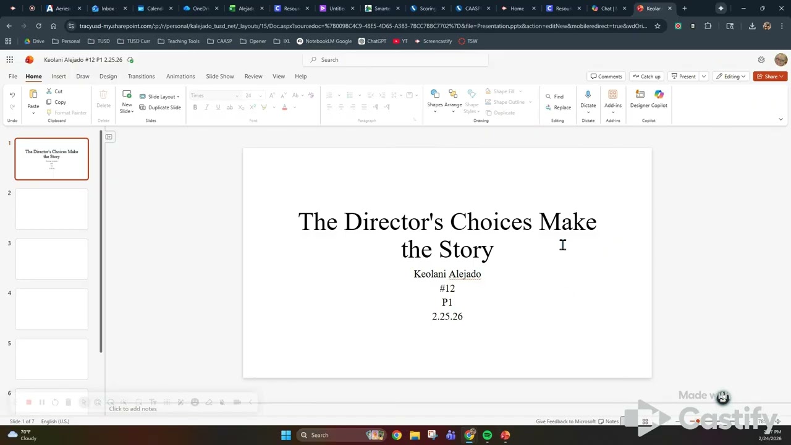Open the Add-ins icon
Viewport: 791px width, 445px height.
pyautogui.click(x=613, y=95)
